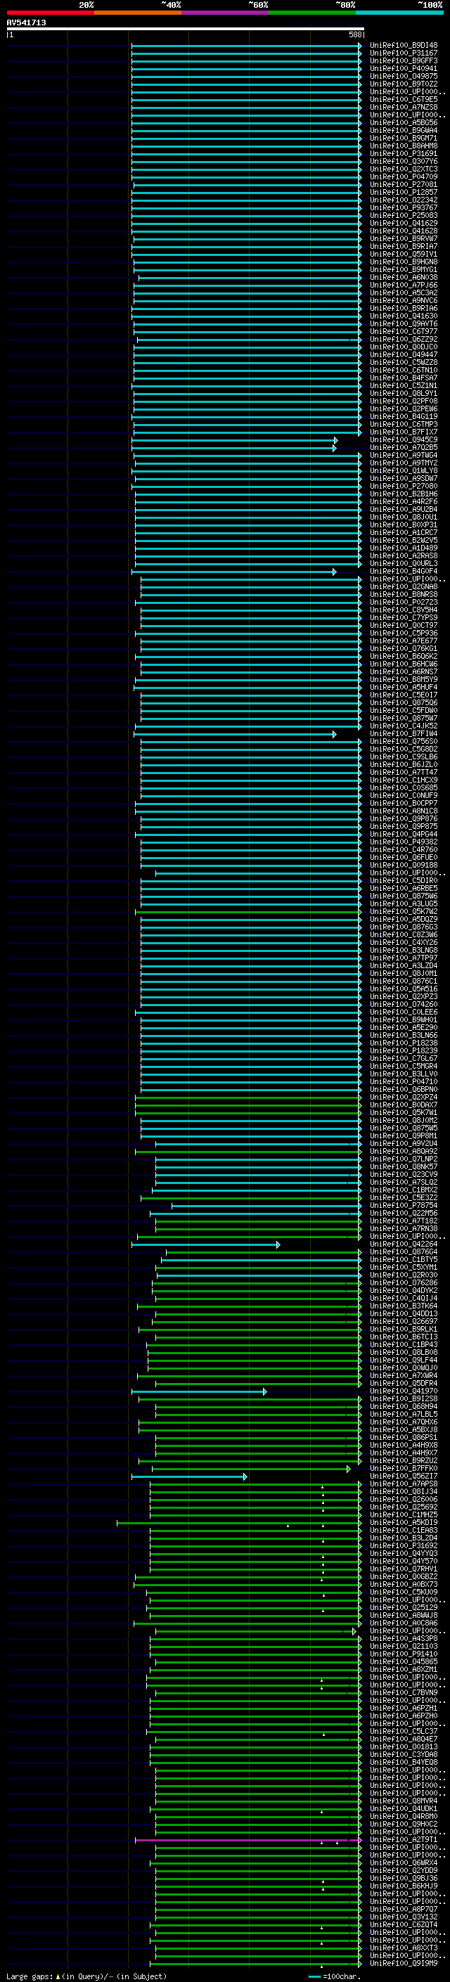Screen dimensions: 450x1982
Task: Select the UniRef100_P02723 label
Action: [403, 603]
